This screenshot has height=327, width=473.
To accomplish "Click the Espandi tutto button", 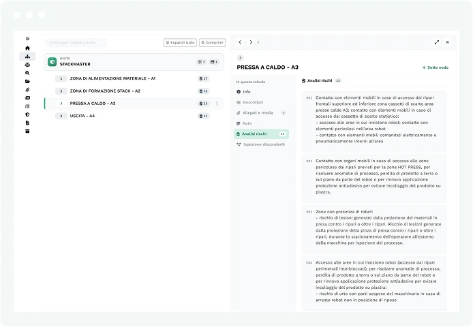I will click(x=180, y=42).
